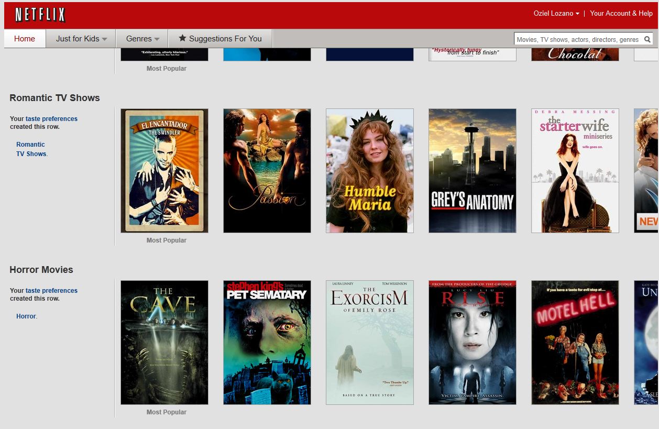Open the Rise Blood Hunter poster

473,343
